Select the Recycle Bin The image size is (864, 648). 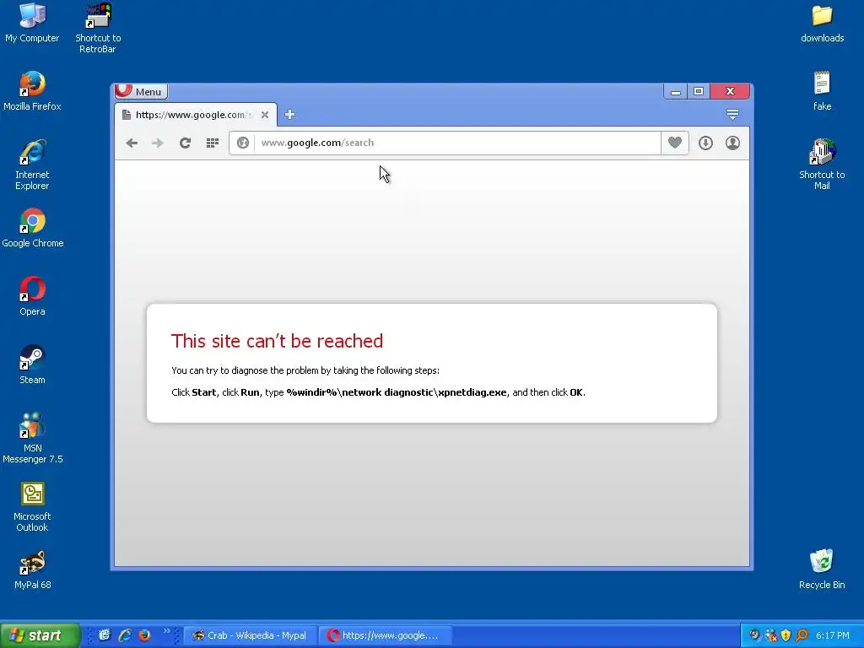822,570
